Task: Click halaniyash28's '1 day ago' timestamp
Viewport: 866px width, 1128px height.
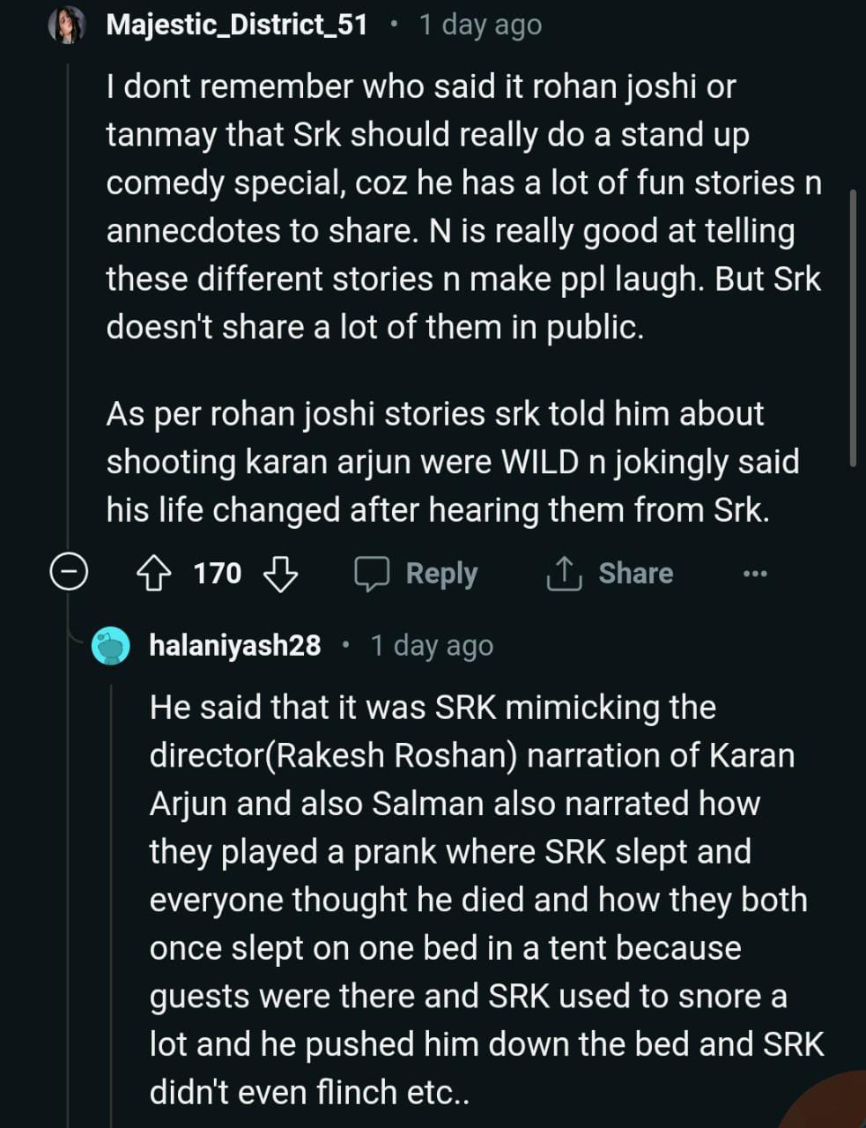Action: (x=432, y=645)
